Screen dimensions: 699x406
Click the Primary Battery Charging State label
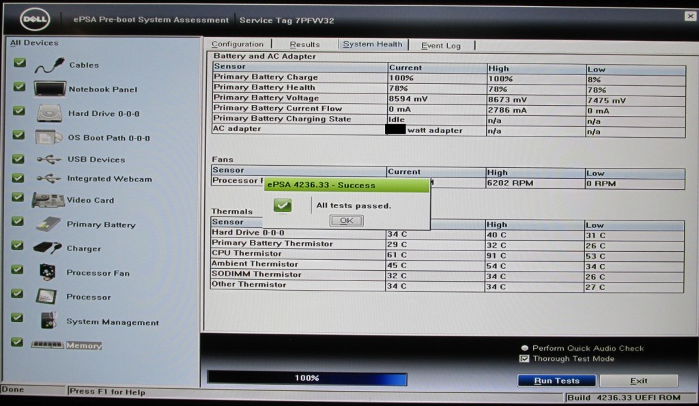(282, 119)
